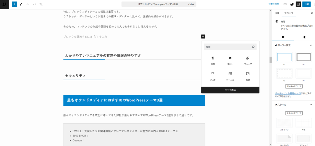Apply the 方眼 grid style
Screen dimensions: 315x146
coord(304,123)
